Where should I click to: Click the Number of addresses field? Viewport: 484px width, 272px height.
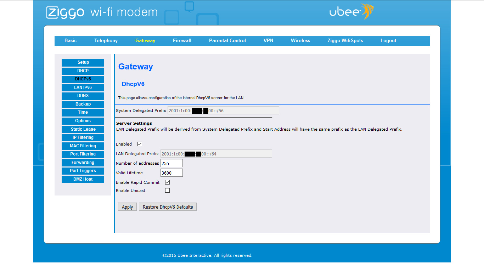171,163
